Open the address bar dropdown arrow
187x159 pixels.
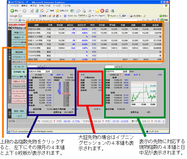158,20
